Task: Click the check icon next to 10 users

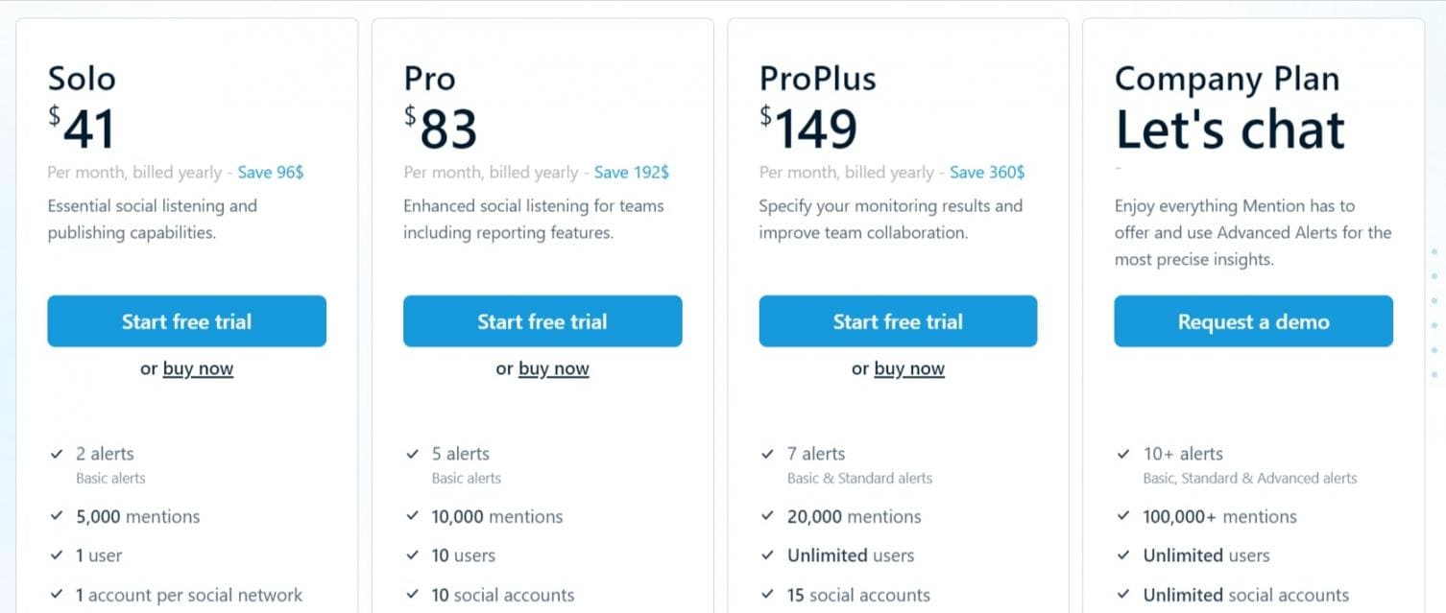Action: coord(412,555)
